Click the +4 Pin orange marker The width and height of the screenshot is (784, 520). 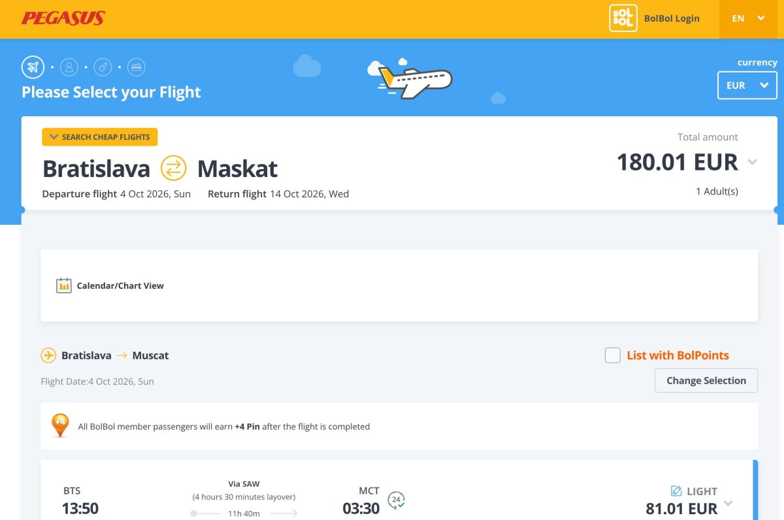(x=60, y=425)
